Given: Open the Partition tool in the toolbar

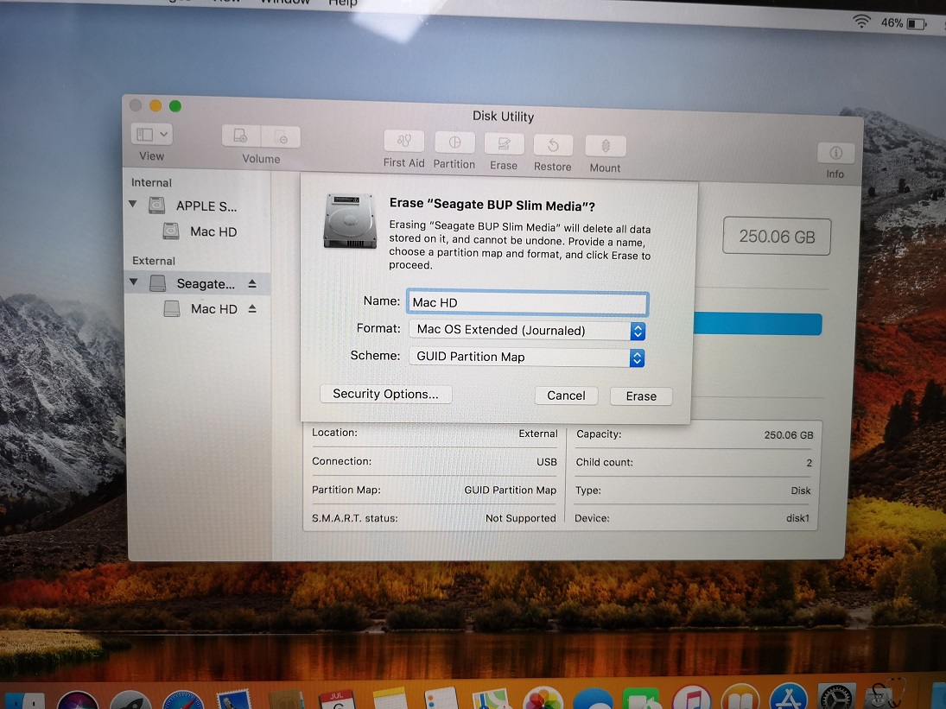Looking at the screenshot, I should pos(454,142).
